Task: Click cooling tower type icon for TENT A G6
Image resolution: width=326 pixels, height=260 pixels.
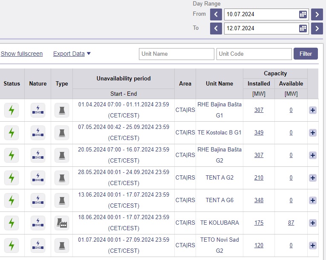Action: pos(62,200)
